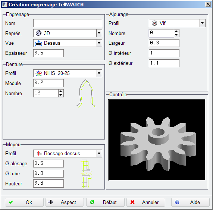213x210 pixels.
Task: Decrease the Denture Nombre value by one
Action: [61, 95]
